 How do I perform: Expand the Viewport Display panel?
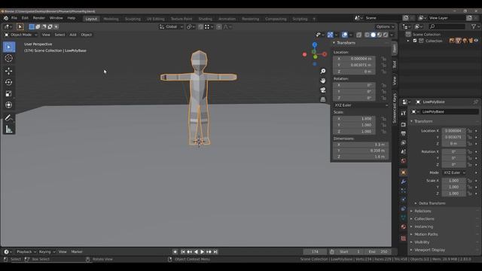[x=429, y=250]
